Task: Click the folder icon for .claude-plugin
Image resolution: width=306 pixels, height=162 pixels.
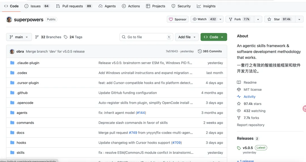Action: [x=12, y=63]
